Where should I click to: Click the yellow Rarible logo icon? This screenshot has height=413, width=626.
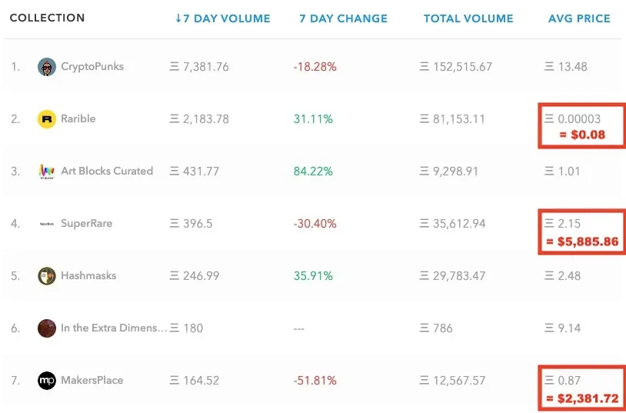(x=47, y=119)
